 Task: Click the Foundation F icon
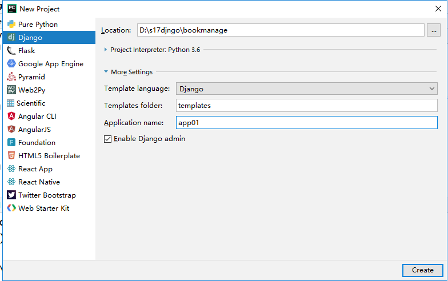click(x=11, y=143)
